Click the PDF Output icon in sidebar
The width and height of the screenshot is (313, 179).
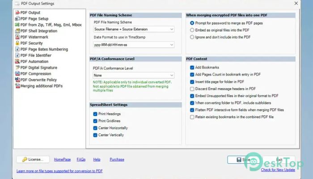17,13
